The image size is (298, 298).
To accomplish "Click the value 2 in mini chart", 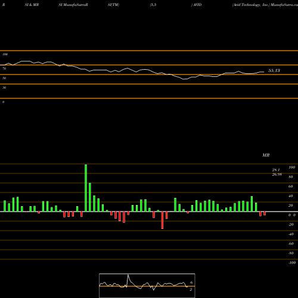I will pos(191,290).
